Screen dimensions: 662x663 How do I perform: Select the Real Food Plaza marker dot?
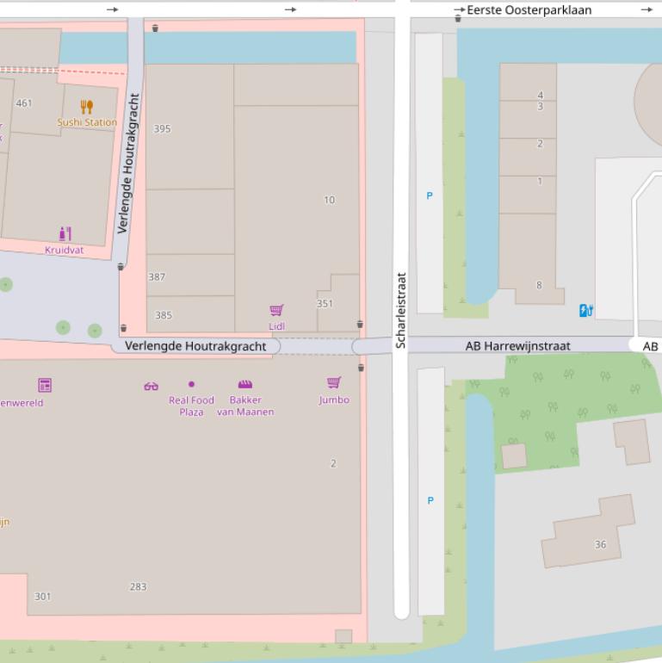click(191, 385)
